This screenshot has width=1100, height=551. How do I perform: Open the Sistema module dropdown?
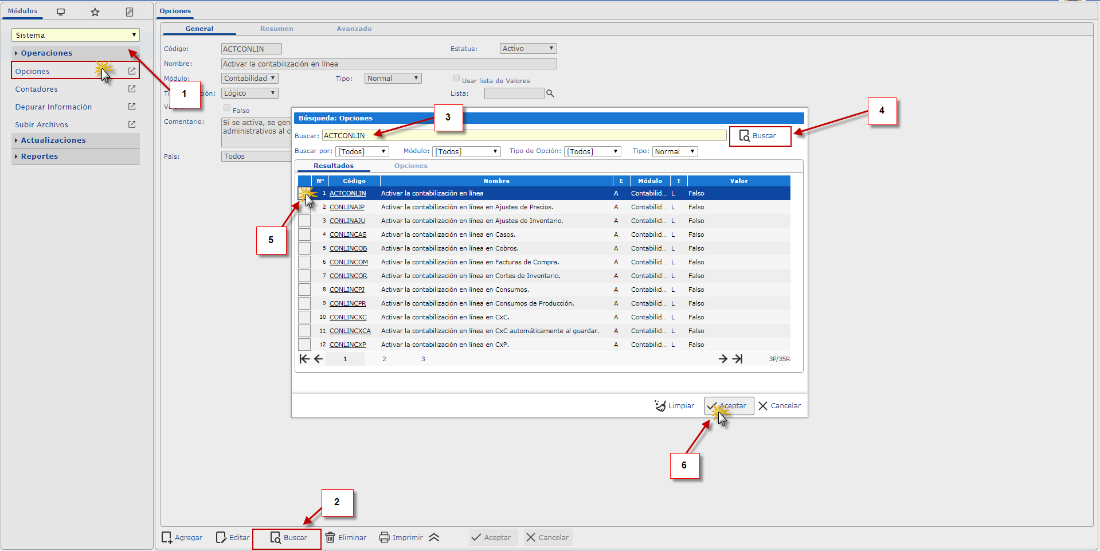coord(75,35)
